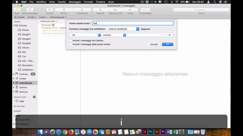243x136 pixels.
Task: Click the Nome casella smart text field
Action: 133,23
